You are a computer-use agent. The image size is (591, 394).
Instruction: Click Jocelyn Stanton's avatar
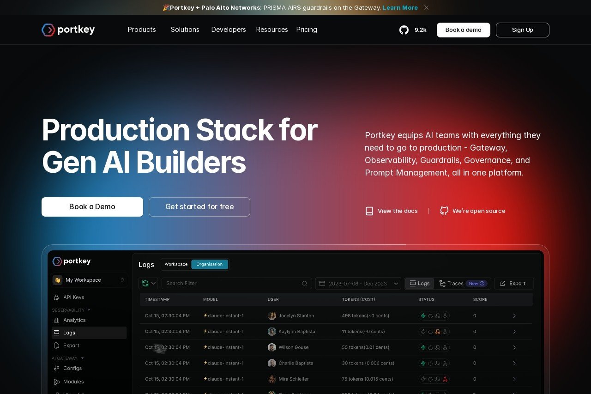click(x=272, y=316)
